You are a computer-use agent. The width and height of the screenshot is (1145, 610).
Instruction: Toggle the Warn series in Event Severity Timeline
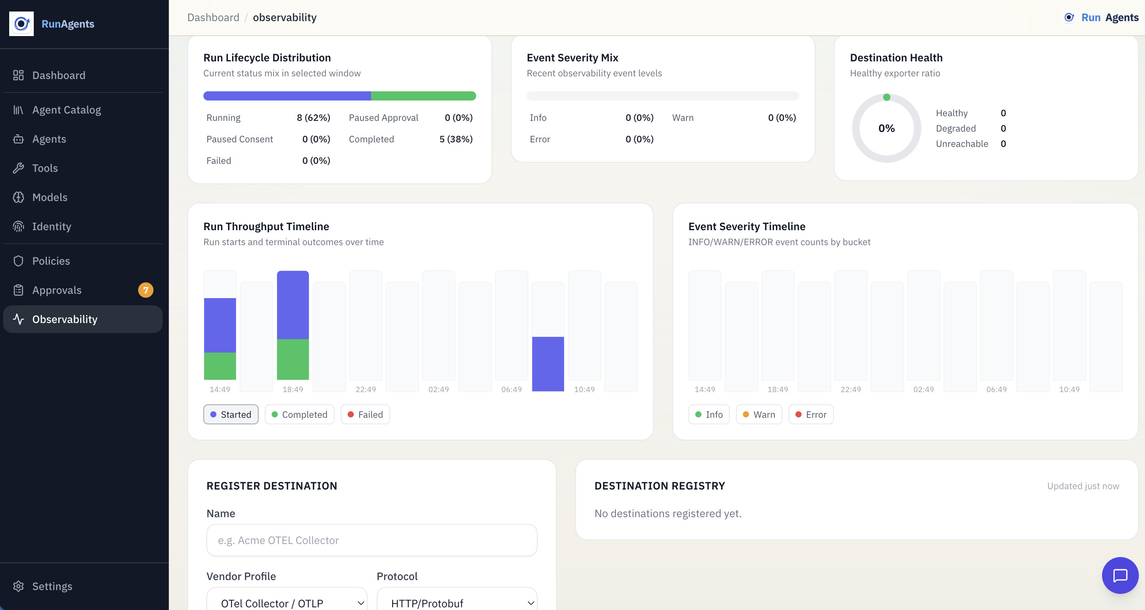tap(758, 414)
